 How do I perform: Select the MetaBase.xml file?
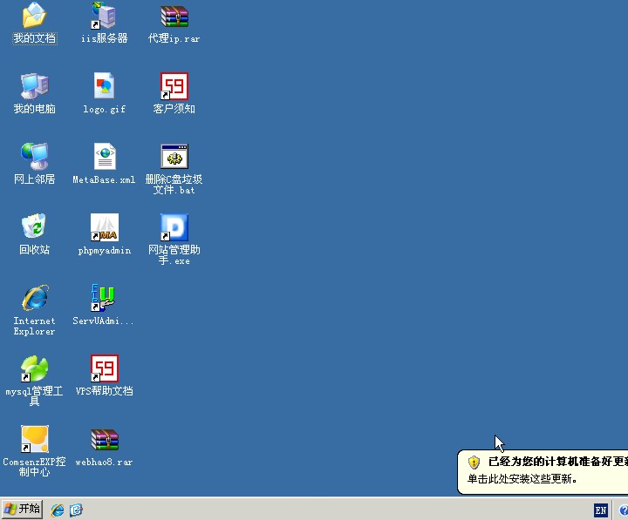coord(105,157)
